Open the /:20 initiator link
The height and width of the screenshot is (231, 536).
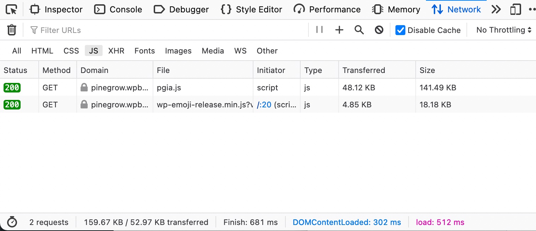tap(264, 105)
